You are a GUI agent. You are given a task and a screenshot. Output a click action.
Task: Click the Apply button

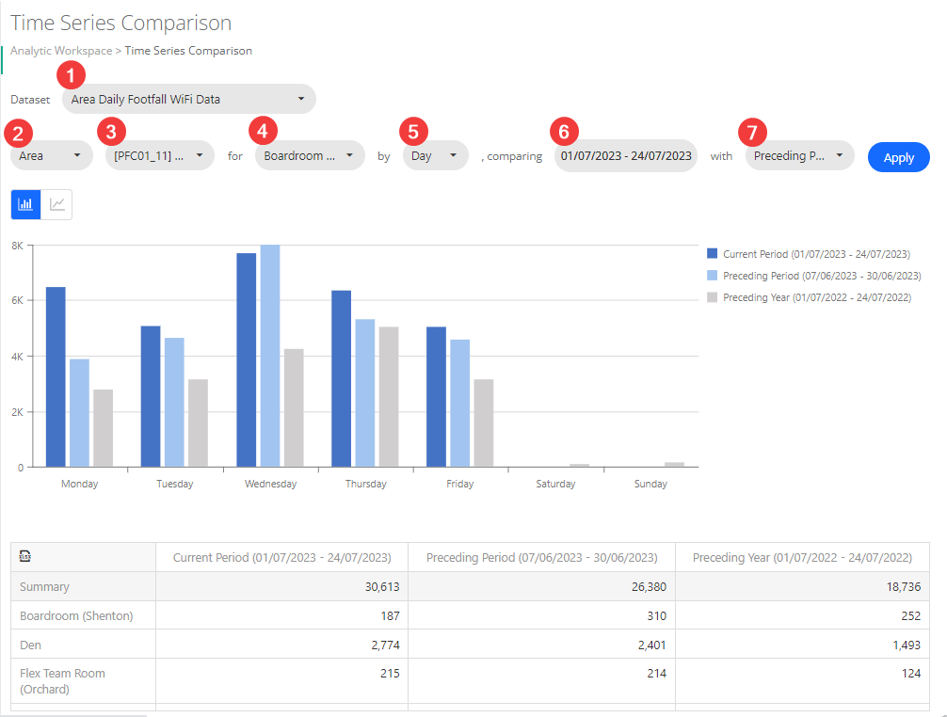click(898, 157)
